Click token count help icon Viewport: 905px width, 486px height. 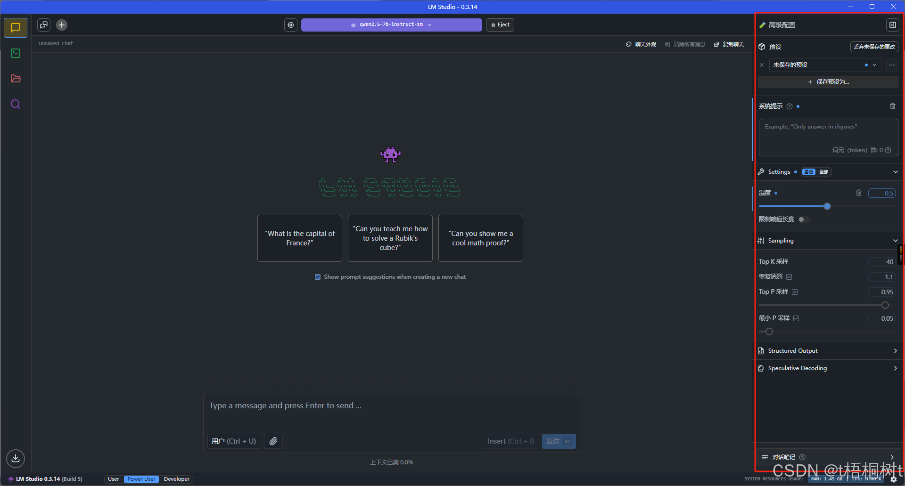888,150
